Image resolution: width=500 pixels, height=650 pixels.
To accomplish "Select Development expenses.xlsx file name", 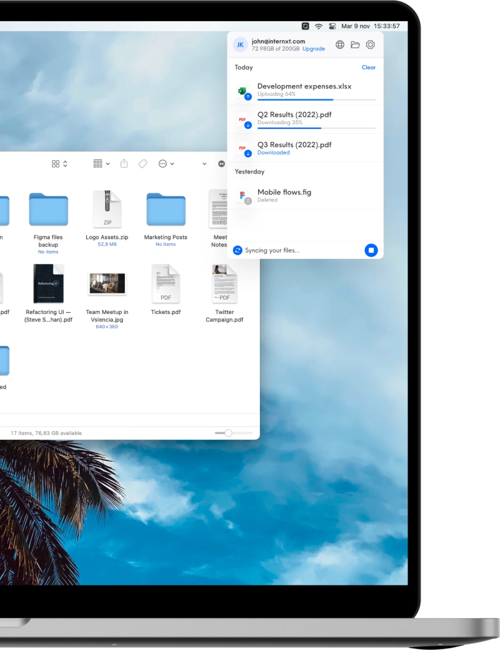I will 304,86.
